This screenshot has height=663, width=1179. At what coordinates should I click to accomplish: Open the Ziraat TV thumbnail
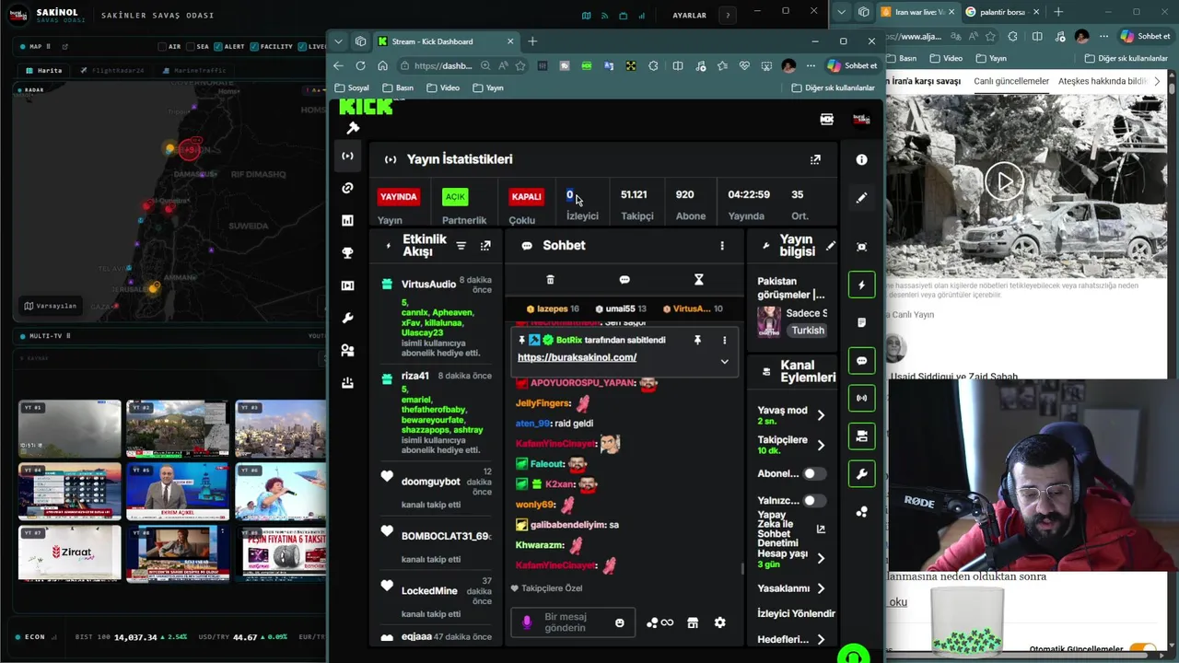pyautogui.click(x=69, y=552)
